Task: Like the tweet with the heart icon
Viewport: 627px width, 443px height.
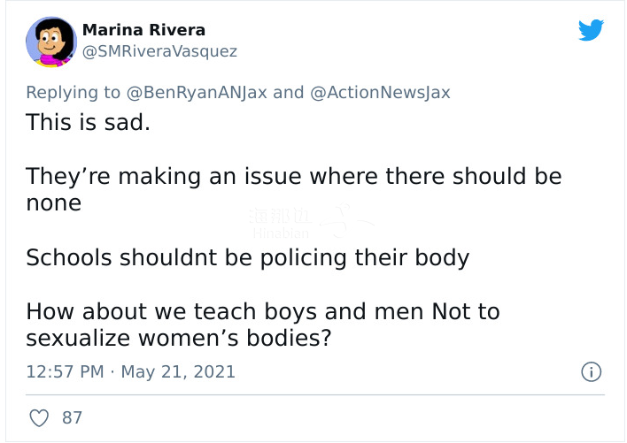Action: click(39, 418)
